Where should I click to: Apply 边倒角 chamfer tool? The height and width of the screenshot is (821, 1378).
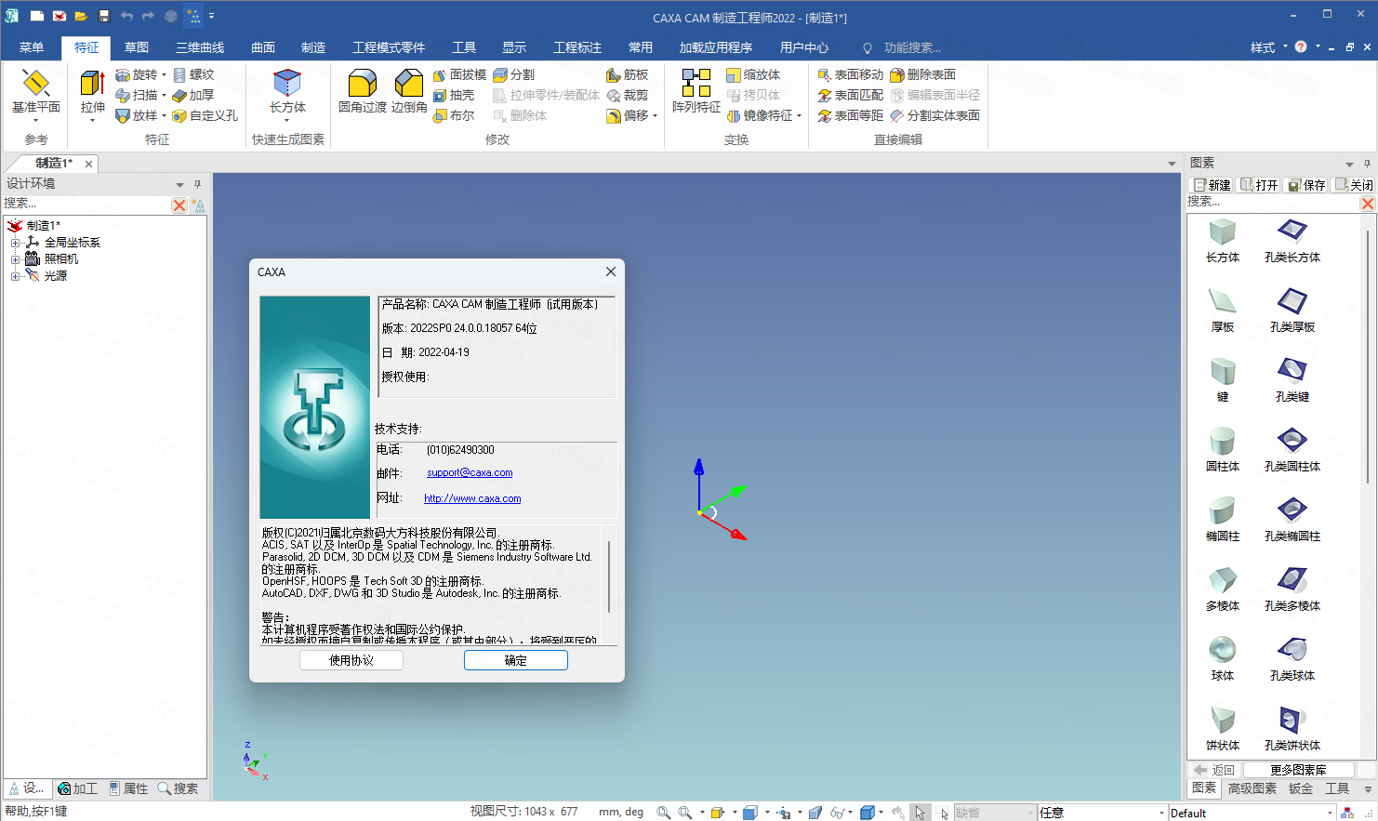[x=409, y=92]
